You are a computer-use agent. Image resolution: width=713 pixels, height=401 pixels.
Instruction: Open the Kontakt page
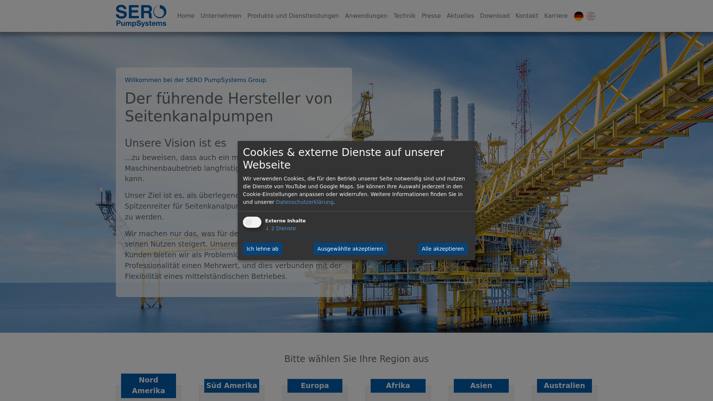527,16
